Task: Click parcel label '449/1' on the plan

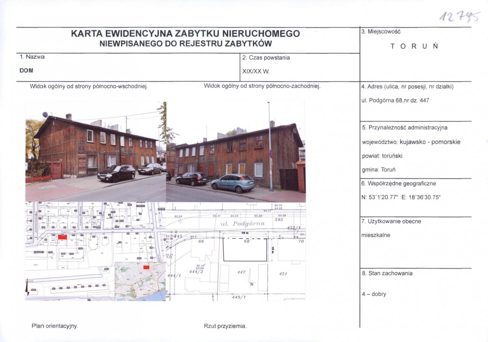Action: point(239,297)
